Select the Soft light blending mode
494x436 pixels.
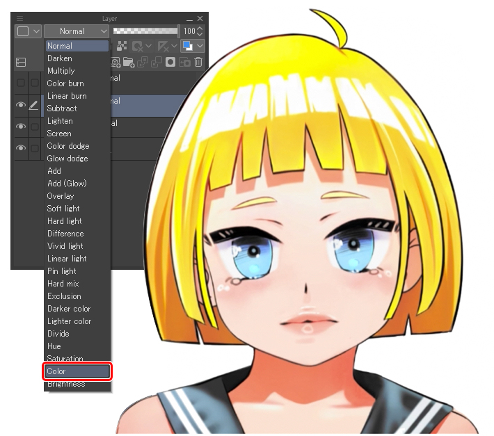[63, 209]
